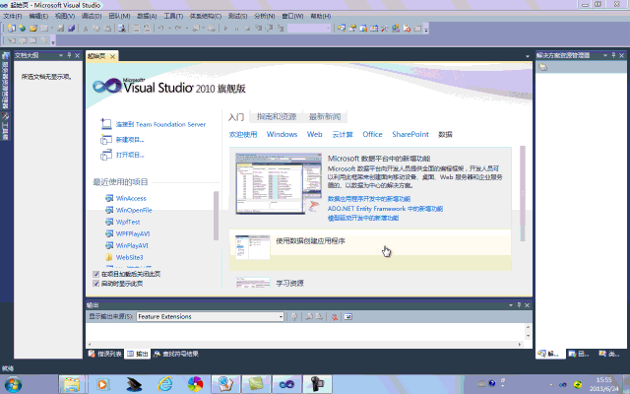This screenshot has width=630, height=394.
Task: Click the Windows Start button
Action: pos(13,385)
